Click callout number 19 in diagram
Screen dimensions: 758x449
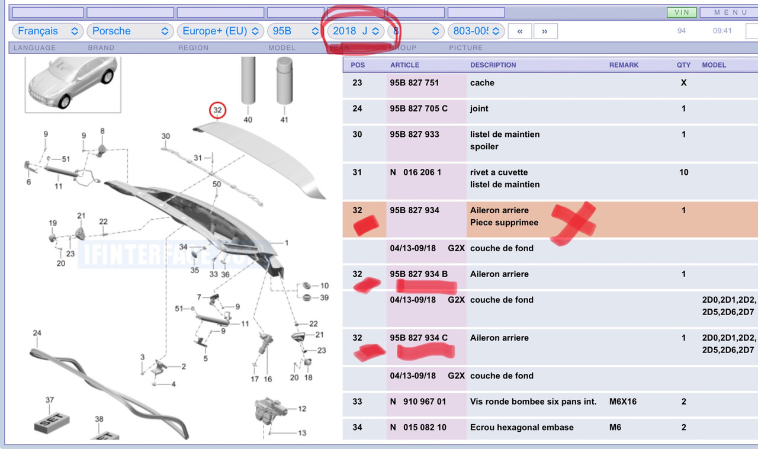click(53, 223)
